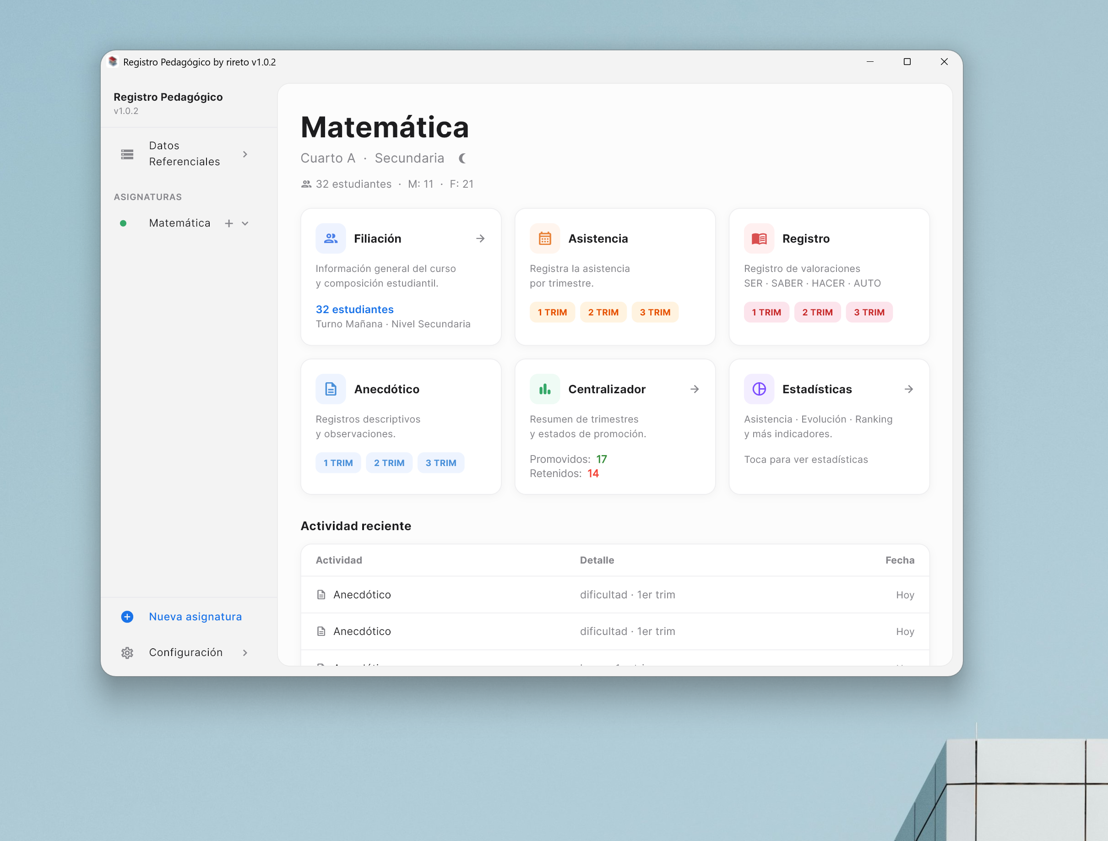Click the Datos Referenciales list icon
This screenshot has width=1108, height=841.
pyautogui.click(x=127, y=154)
